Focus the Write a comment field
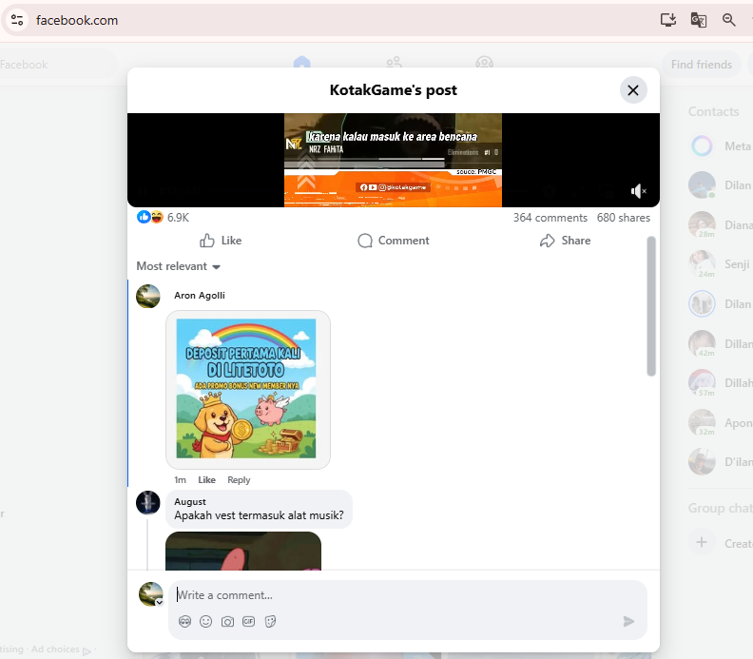753x659 pixels. (x=408, y=595)
